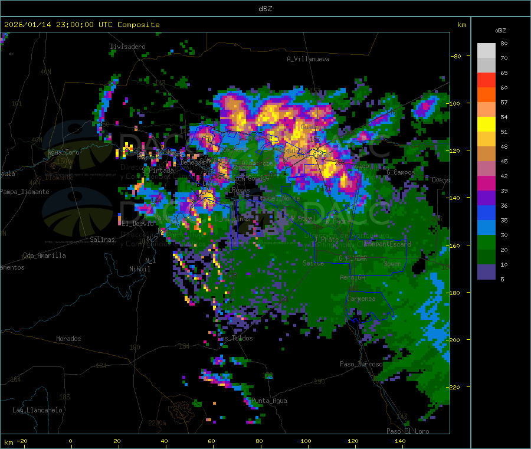
Task: Click the 5 dBZ purple legend swatch
Action: [x=486, y=272]
